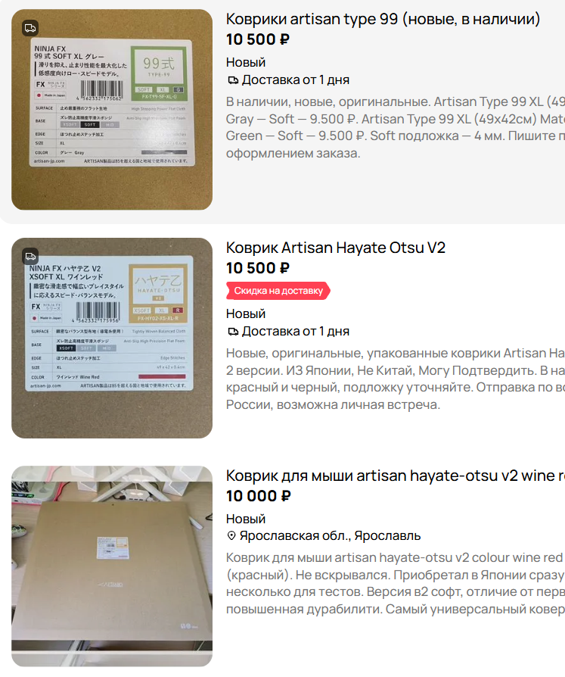Click description mentioning 'wine red (красный)'
Viewport: 565px width, 677px height.
(x=395, y=583)
